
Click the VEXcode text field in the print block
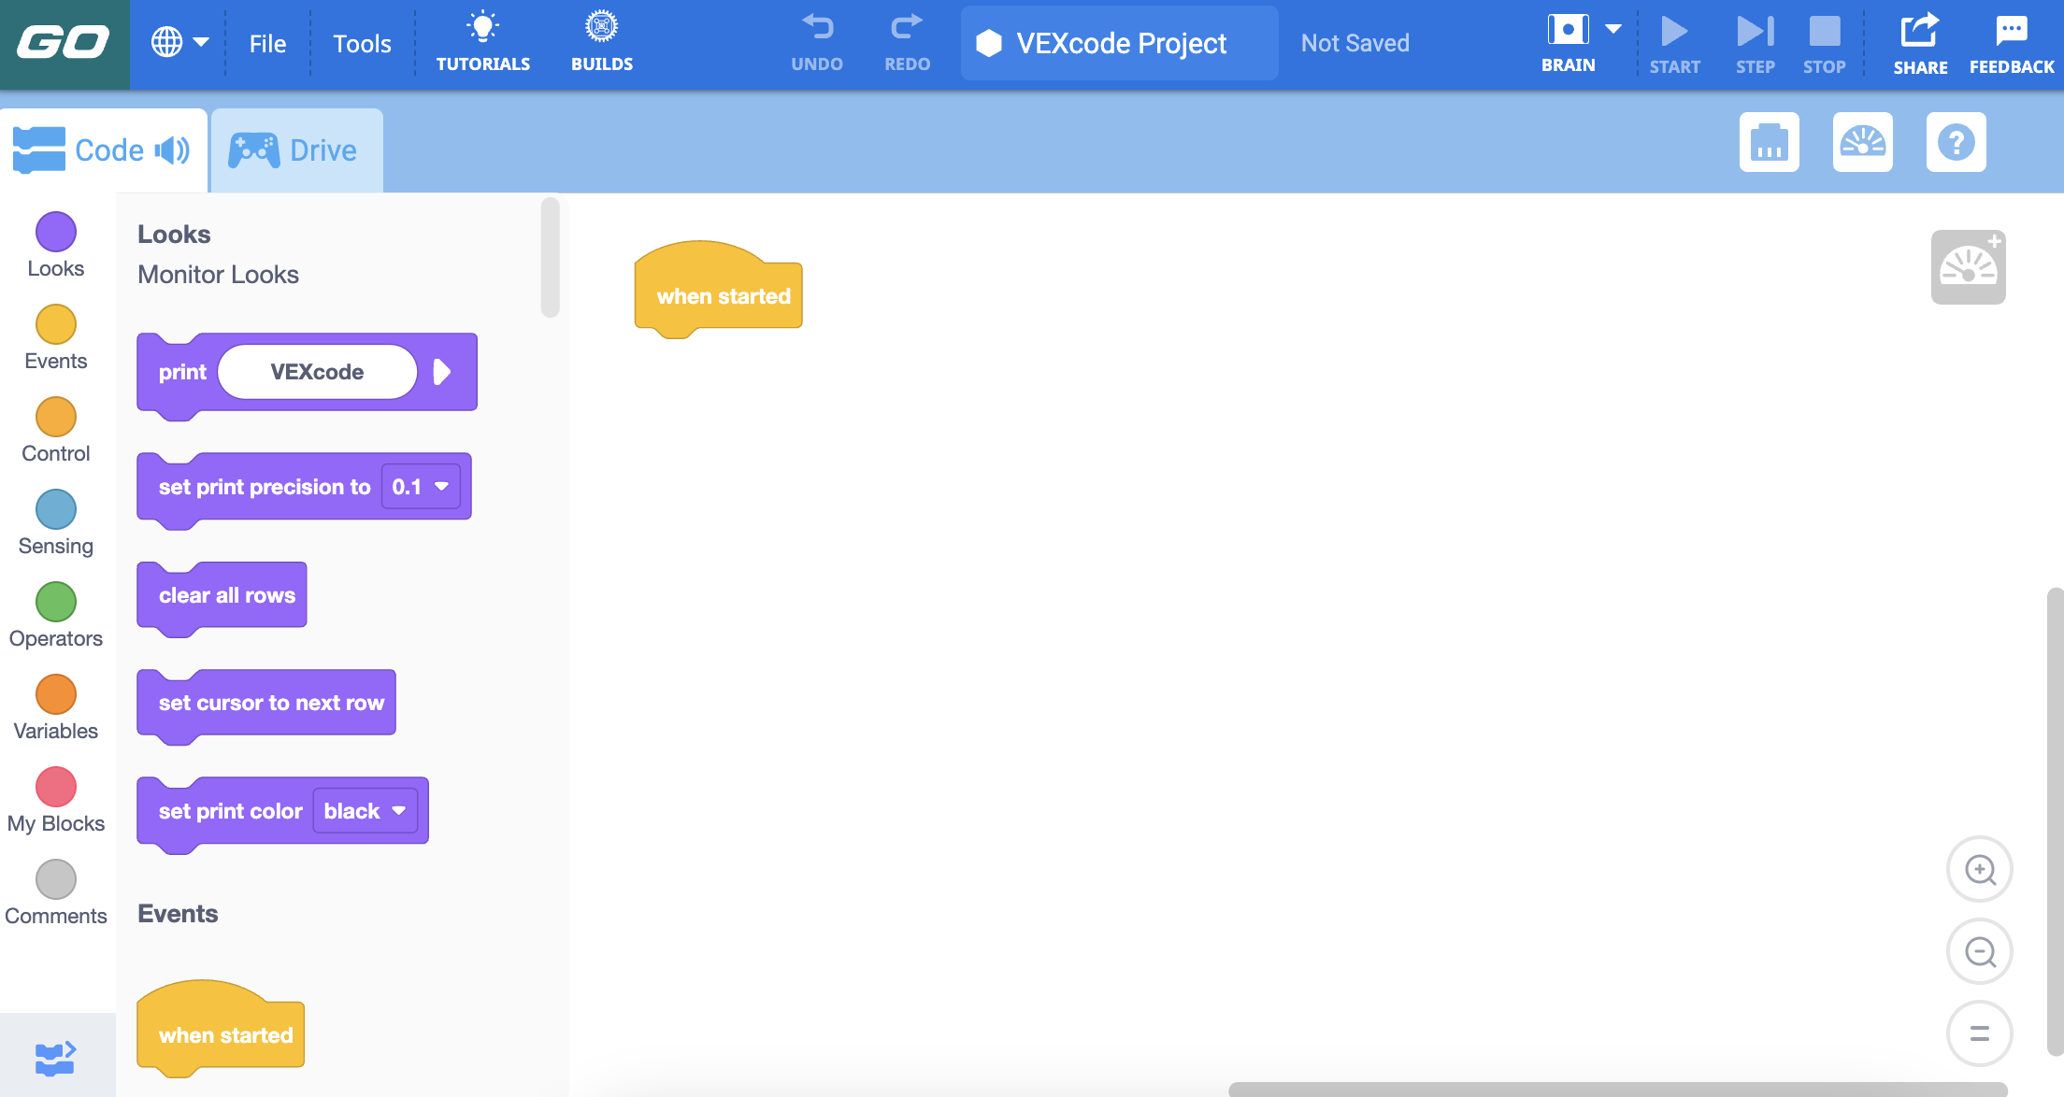pyautogui.click(x=317, y=372)
